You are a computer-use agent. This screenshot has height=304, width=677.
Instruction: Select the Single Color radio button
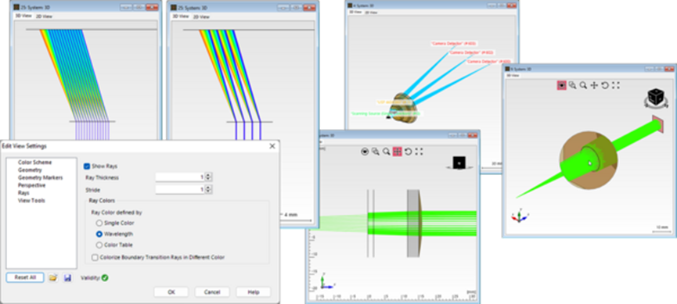(99, 223)
